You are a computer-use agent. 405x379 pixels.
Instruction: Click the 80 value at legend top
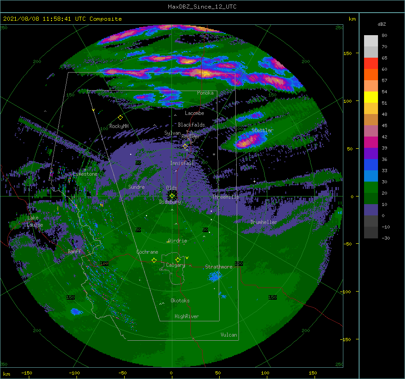pos(384,36)
